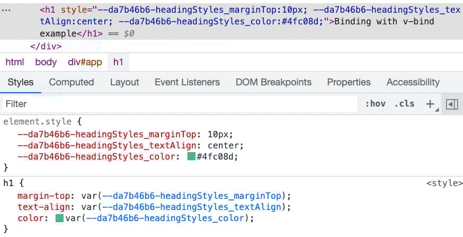Click the text-align property name in h1 rule
463x237 pixels.
click(x=43, y=207)
